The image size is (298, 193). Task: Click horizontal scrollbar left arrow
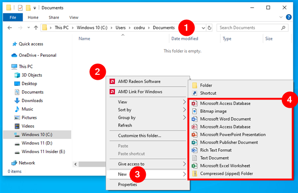pyautogui.click(x=75, y=164)
